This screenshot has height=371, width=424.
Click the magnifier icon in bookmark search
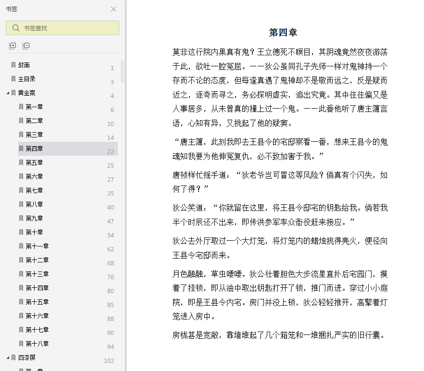[x=16, y=28]
